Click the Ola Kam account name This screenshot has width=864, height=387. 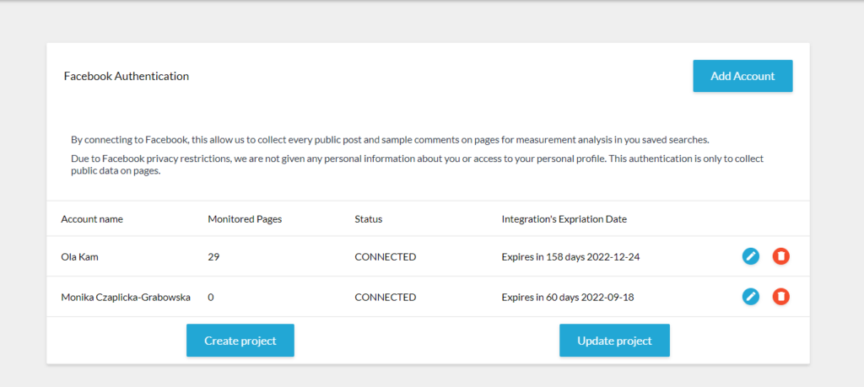coord(80,256)
